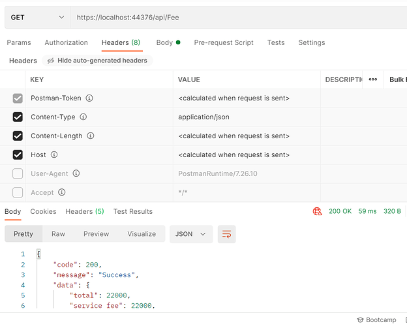This screenshot has height=326, width=407.
Task: Toggle the Postman-Token header checkbox
Action: tap(18, 98)
